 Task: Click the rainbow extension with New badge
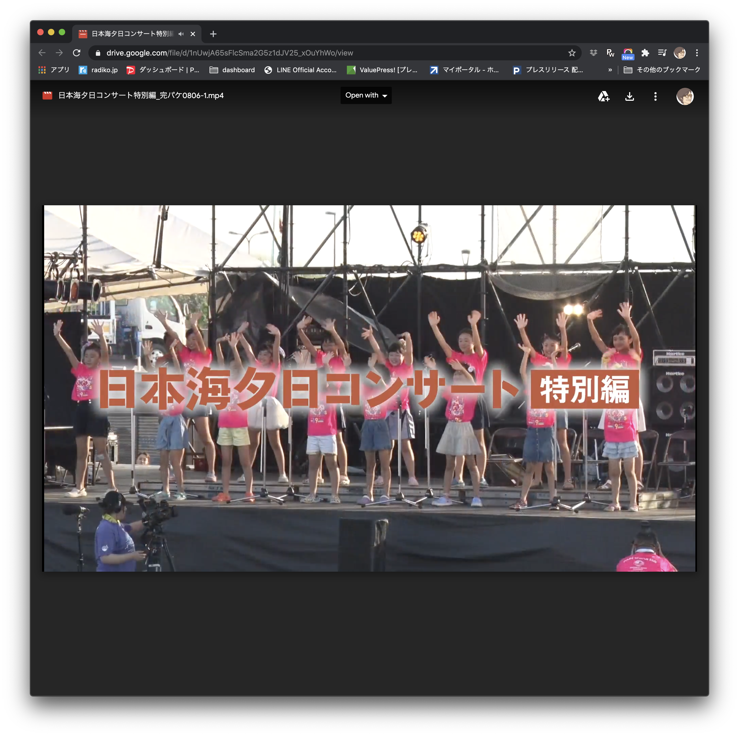point(628,53)
